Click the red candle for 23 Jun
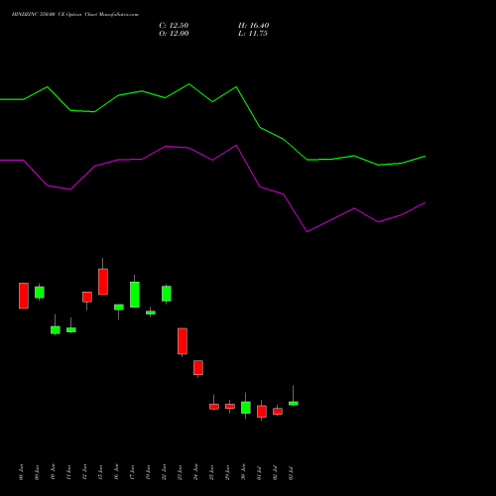Image resolution: width=496 pixels, height=496 pixels. click(x=183, y=341)
